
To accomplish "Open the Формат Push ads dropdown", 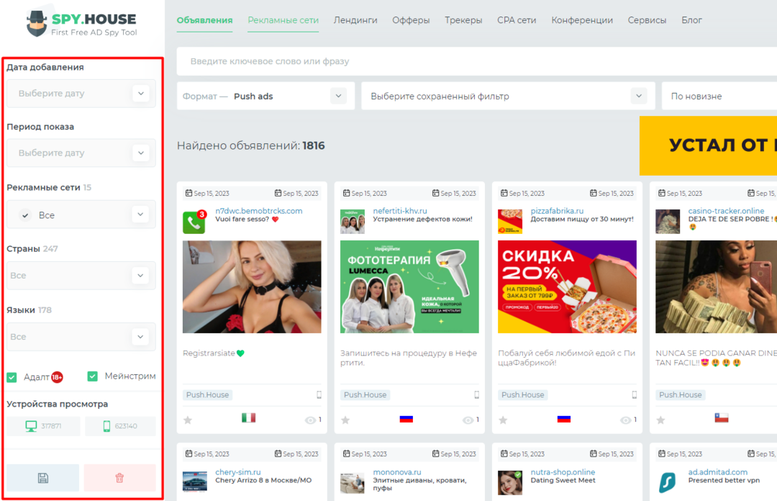I will (338, 96).
